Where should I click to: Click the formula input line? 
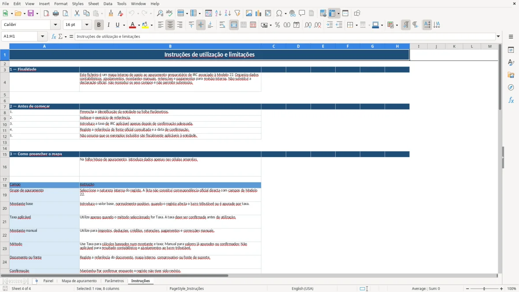click(285, 37)
